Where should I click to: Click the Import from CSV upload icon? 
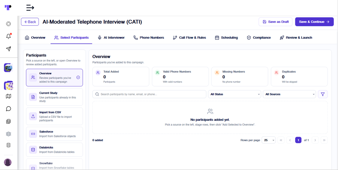point(33,116)
